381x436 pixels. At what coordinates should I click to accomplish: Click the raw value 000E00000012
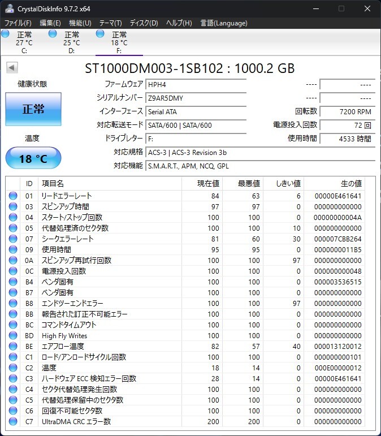click(338, 368)
